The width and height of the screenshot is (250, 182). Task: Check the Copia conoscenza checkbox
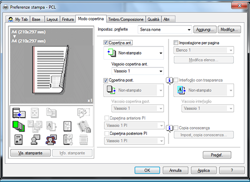coord(176,128)
